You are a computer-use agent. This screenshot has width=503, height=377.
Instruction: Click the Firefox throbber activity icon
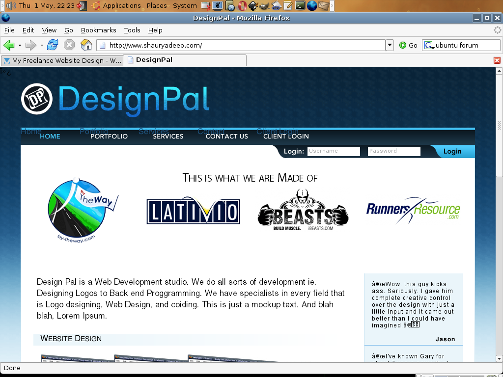pyautogui.click(x=497, y=30)
